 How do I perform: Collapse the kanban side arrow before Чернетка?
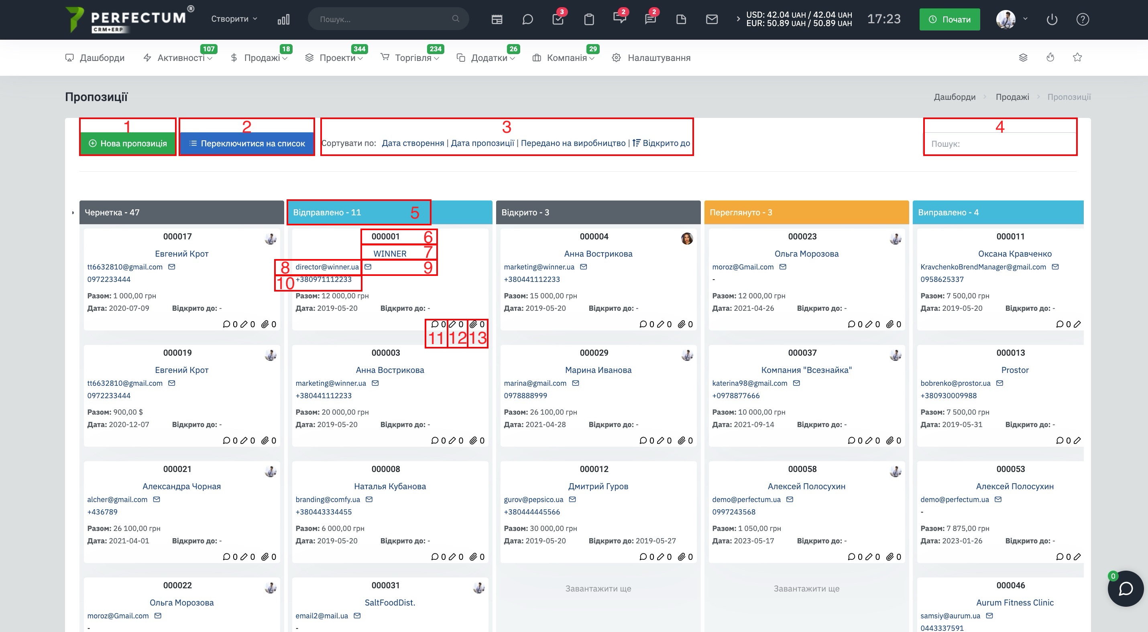[73, 213]
